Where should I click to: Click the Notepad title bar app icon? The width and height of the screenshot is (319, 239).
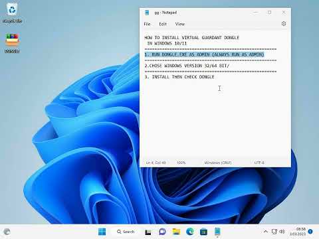pos(147,13)
